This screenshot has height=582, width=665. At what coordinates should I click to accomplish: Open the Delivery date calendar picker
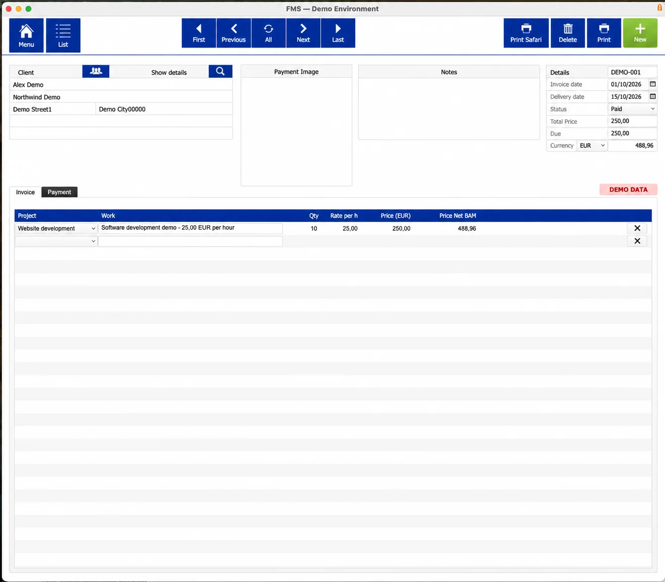click(653, 97)
